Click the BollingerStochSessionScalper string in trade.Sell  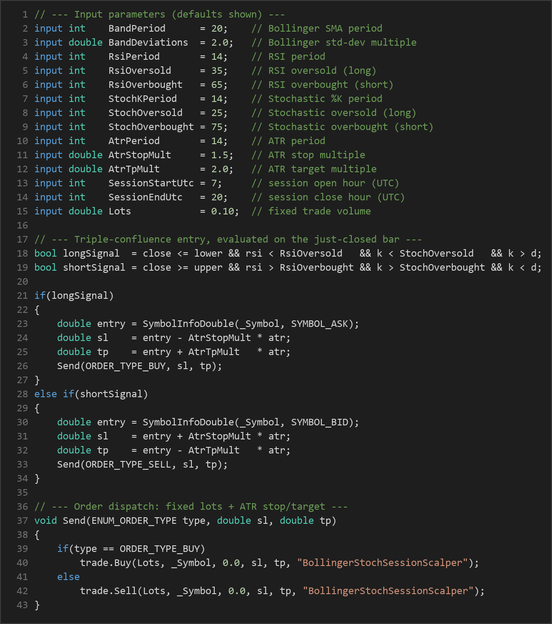[x=388, y=591]
